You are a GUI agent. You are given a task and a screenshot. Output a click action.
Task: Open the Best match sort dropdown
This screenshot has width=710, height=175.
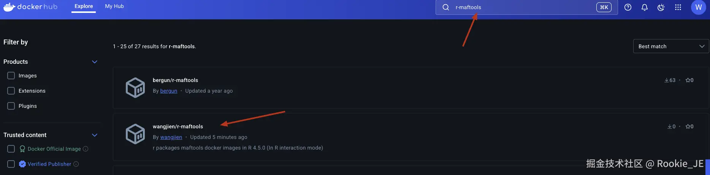[x=671, y=46]
